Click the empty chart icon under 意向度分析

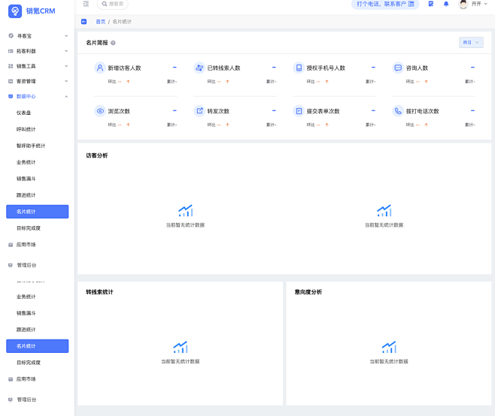click(389, 347)
